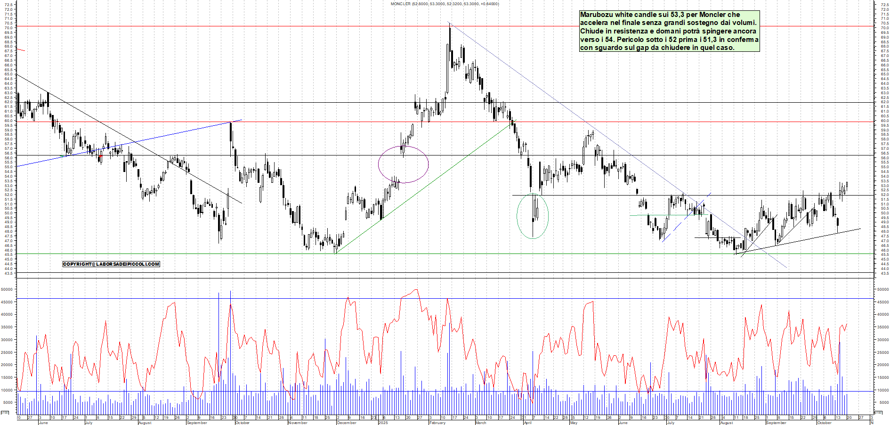Click the MONCLER title with price values

click(x=445, y=4)
